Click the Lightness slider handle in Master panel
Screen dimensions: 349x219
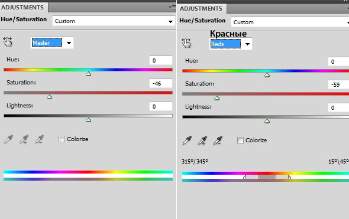tap(88, 120)
